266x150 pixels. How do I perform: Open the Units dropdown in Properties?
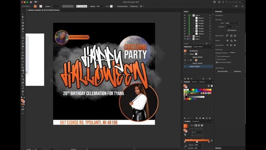pos(232,23)
